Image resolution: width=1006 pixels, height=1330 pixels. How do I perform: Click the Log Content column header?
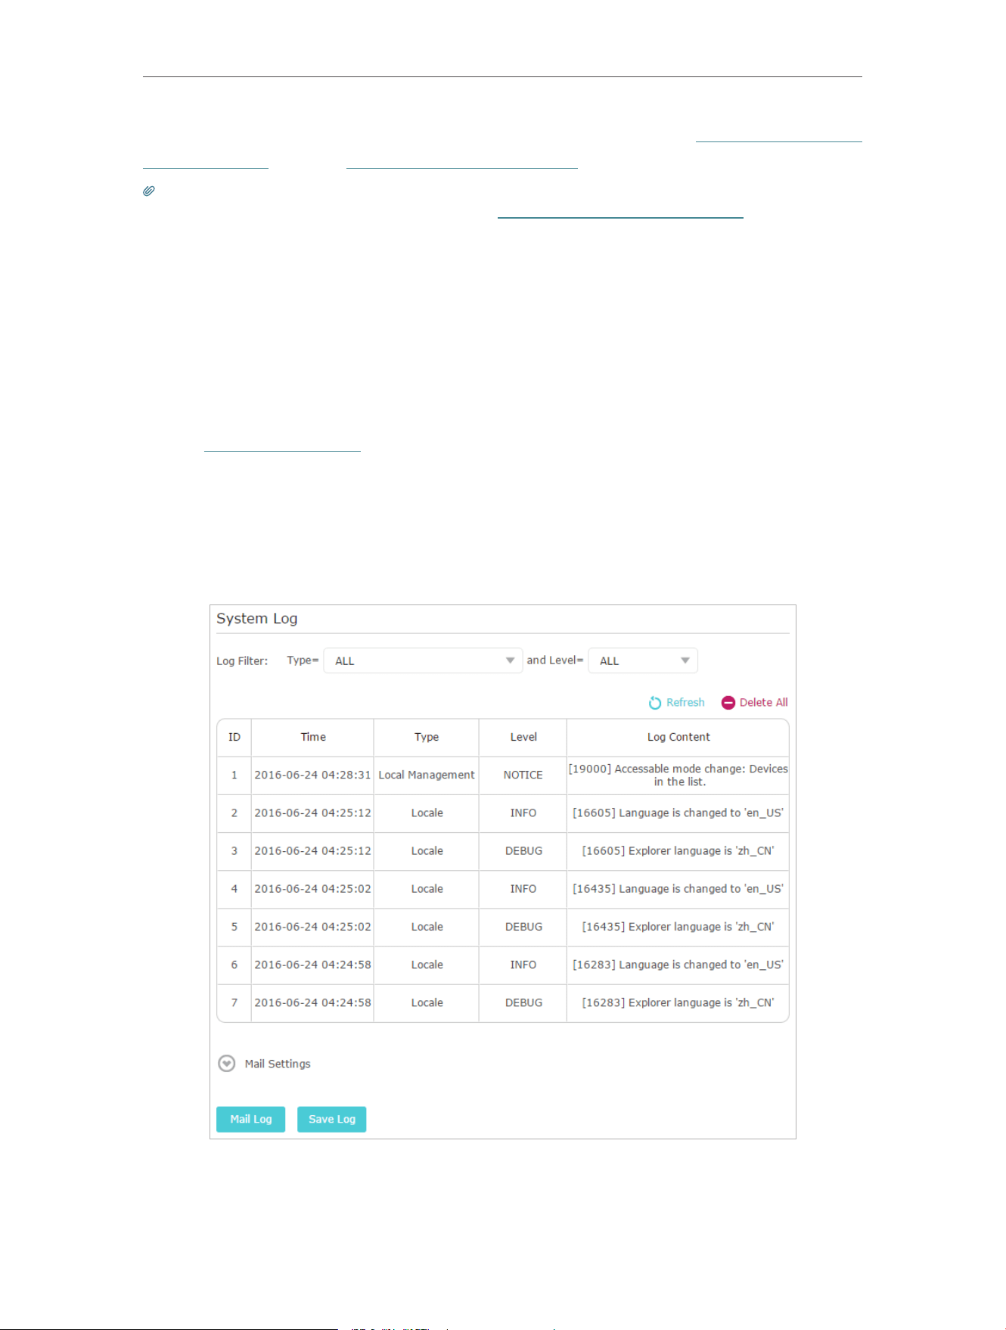click(x=678, y=737)
